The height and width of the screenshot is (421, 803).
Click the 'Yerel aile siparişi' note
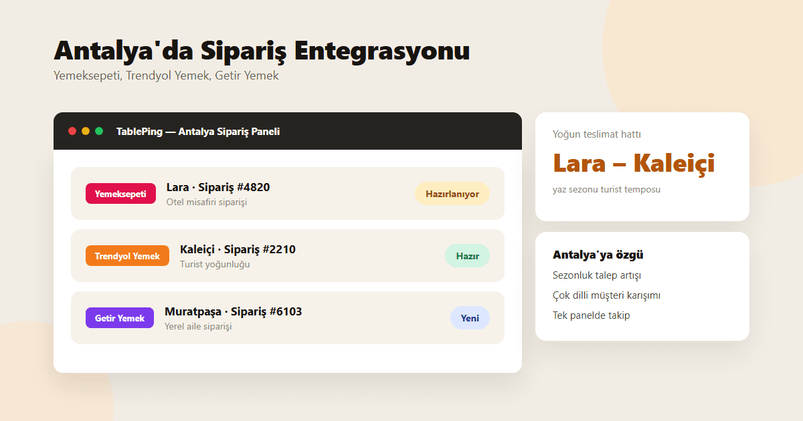[198, 326]
